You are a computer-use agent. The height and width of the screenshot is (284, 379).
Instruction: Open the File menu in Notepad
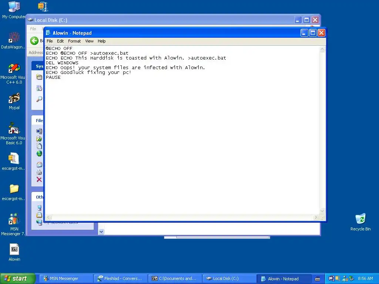[50, 41]
